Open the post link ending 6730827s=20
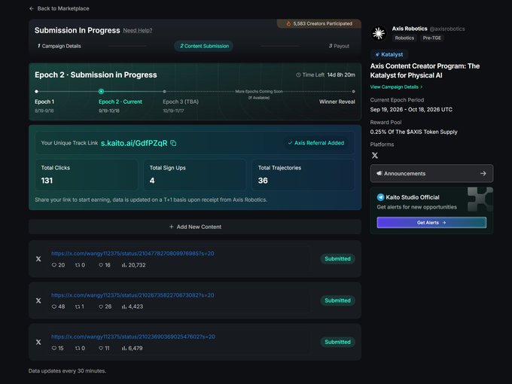 (x=133, y=295)
